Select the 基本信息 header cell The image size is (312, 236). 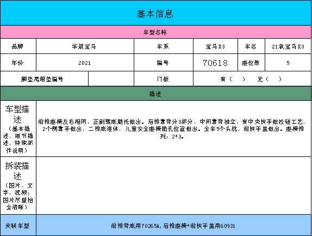pyautogui.click(x=156, y=13)
